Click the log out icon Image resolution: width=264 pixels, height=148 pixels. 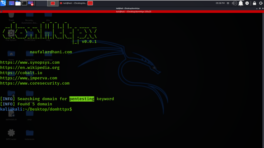pos(261,3)
